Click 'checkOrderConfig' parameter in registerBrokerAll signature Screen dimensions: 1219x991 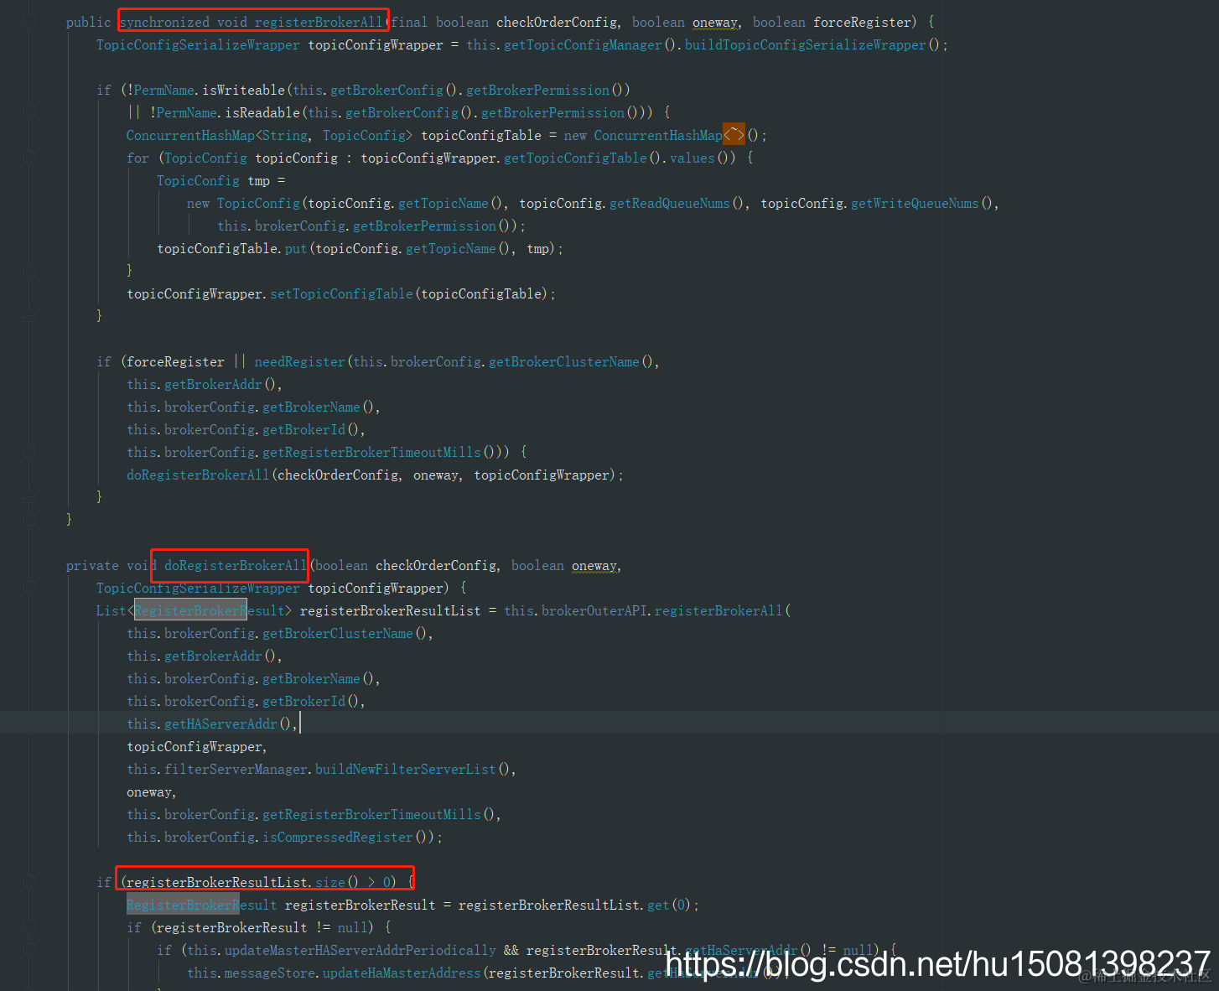557,23
